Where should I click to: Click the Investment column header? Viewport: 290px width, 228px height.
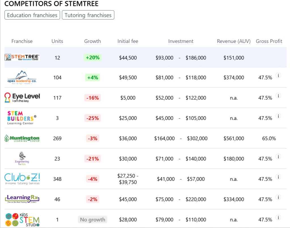coord(181,41)
